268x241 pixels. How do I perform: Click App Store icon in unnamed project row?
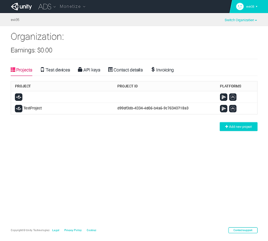[233, 97]
